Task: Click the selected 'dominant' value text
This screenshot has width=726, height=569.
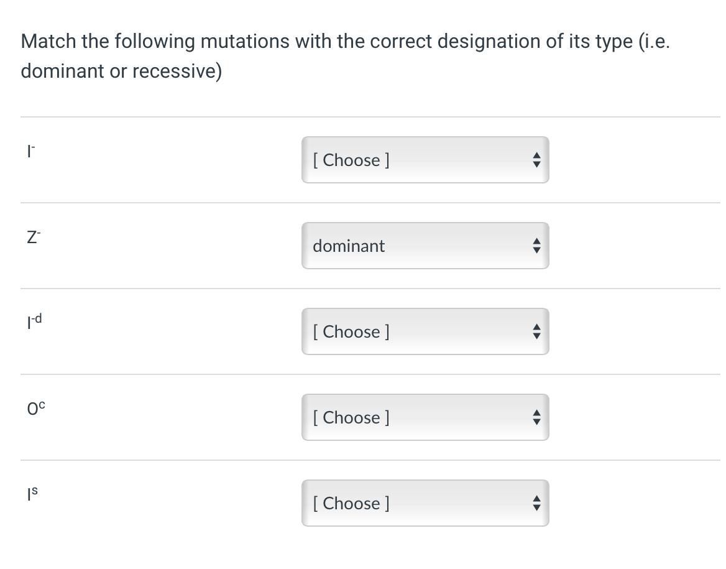Action: [x=349, y=246]
